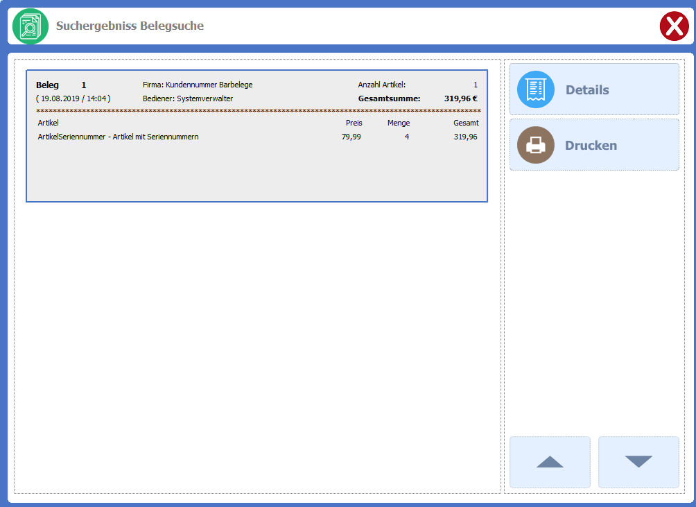Viewport: 696px width, 507px height.
Task: Click the Preis column header
Action: [x=354, y=123]
